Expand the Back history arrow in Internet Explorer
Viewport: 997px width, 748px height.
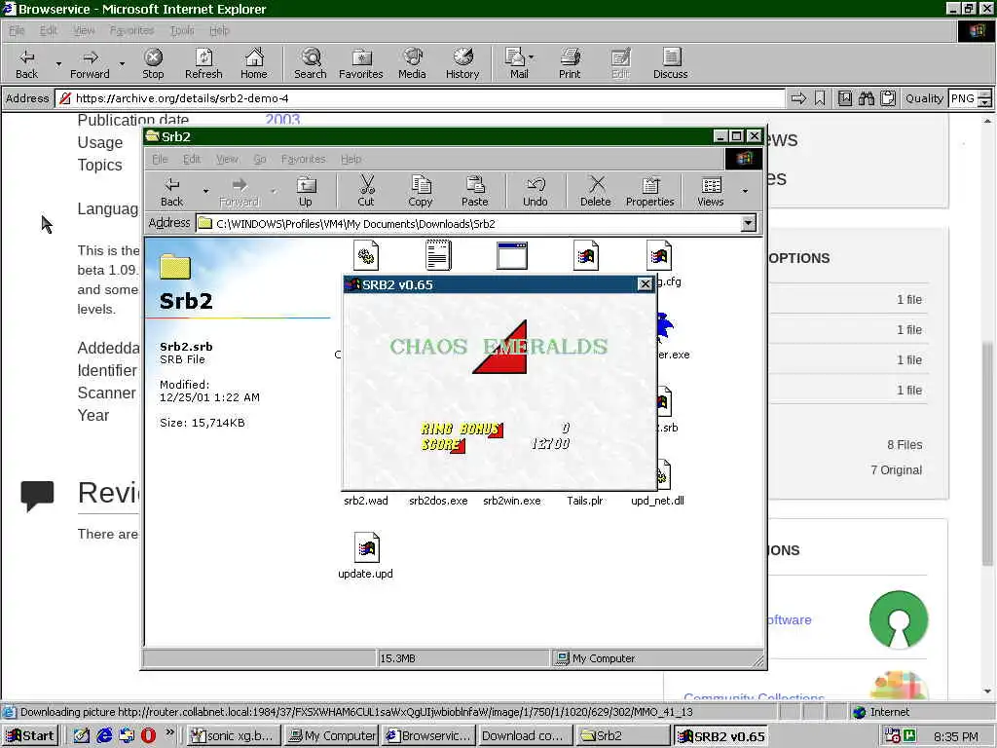[x=58, y=63]
